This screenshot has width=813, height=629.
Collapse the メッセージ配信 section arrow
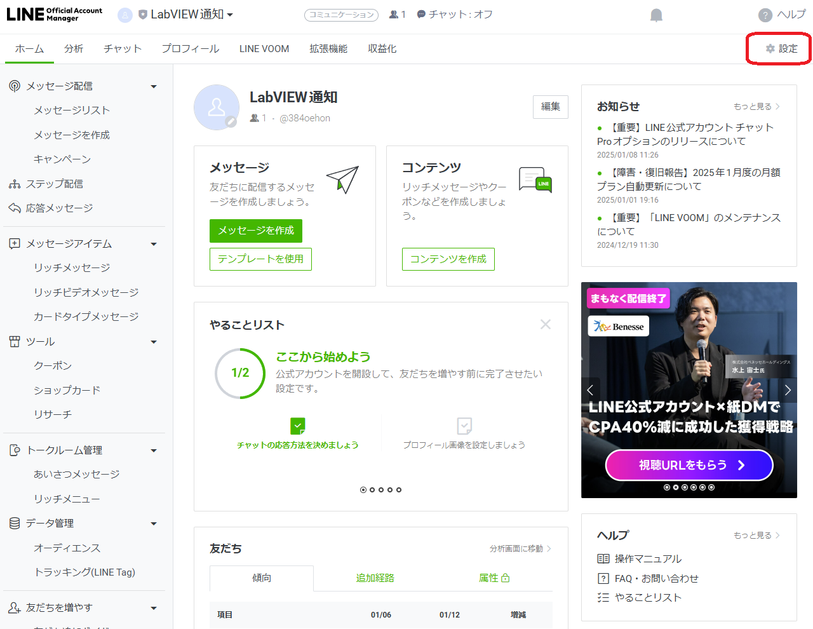pyautogui.click(x=154, y=86)
